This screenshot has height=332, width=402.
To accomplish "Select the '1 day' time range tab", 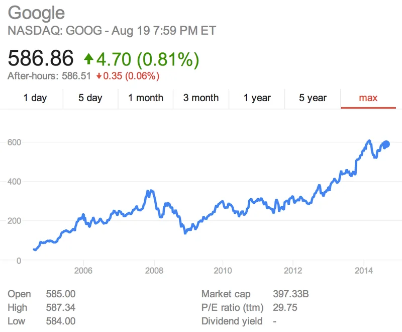I will [35, 98].
